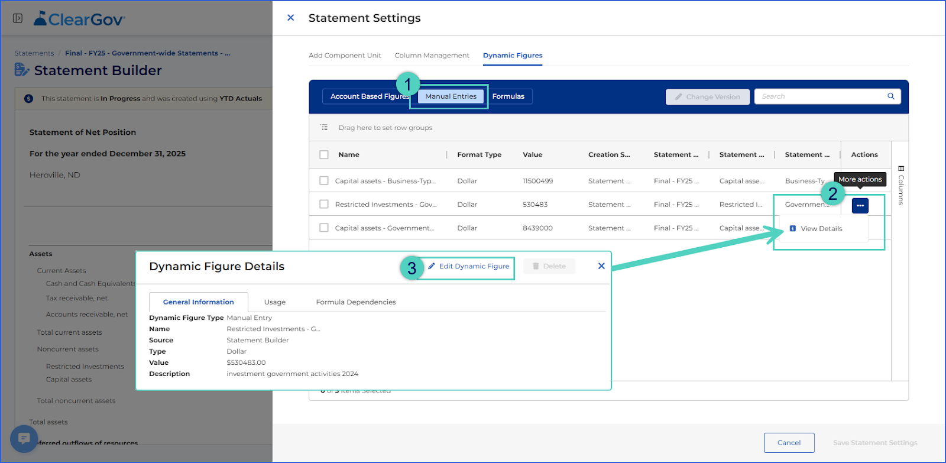
Task: Click into the dynamic figures Search field
Action: point(821,96)
